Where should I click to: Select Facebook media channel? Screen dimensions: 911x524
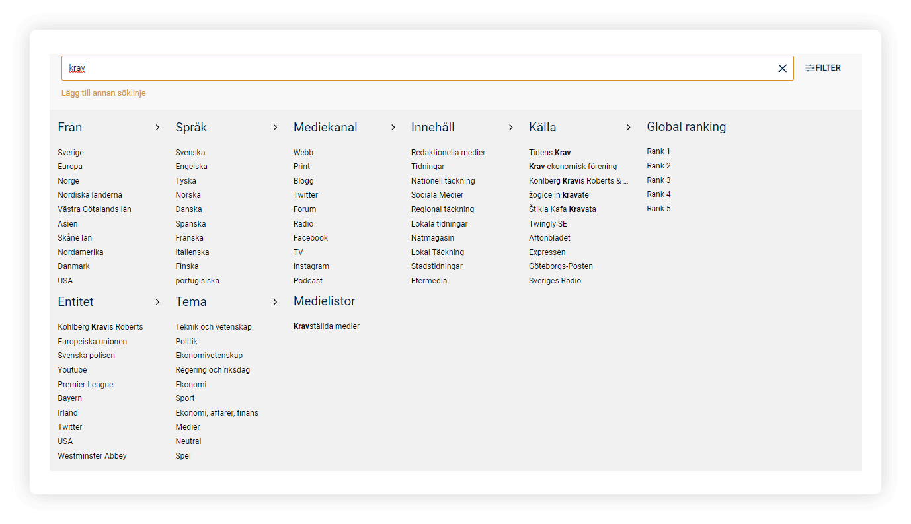311,238
